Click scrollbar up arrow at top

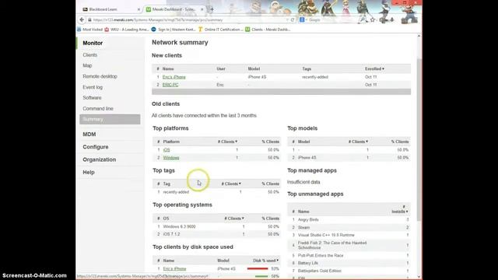419,37
